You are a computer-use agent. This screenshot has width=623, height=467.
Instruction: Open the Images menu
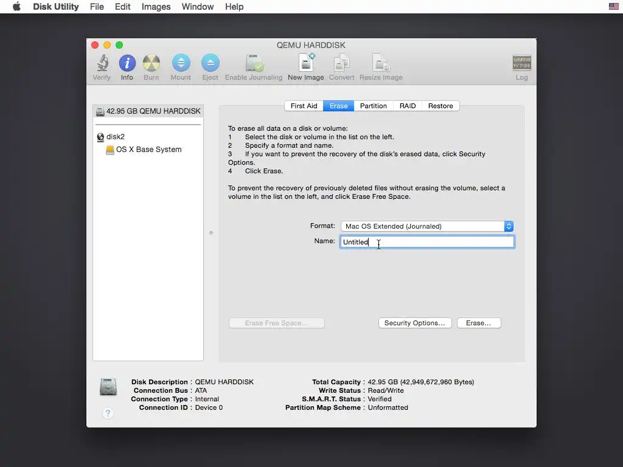156,7
